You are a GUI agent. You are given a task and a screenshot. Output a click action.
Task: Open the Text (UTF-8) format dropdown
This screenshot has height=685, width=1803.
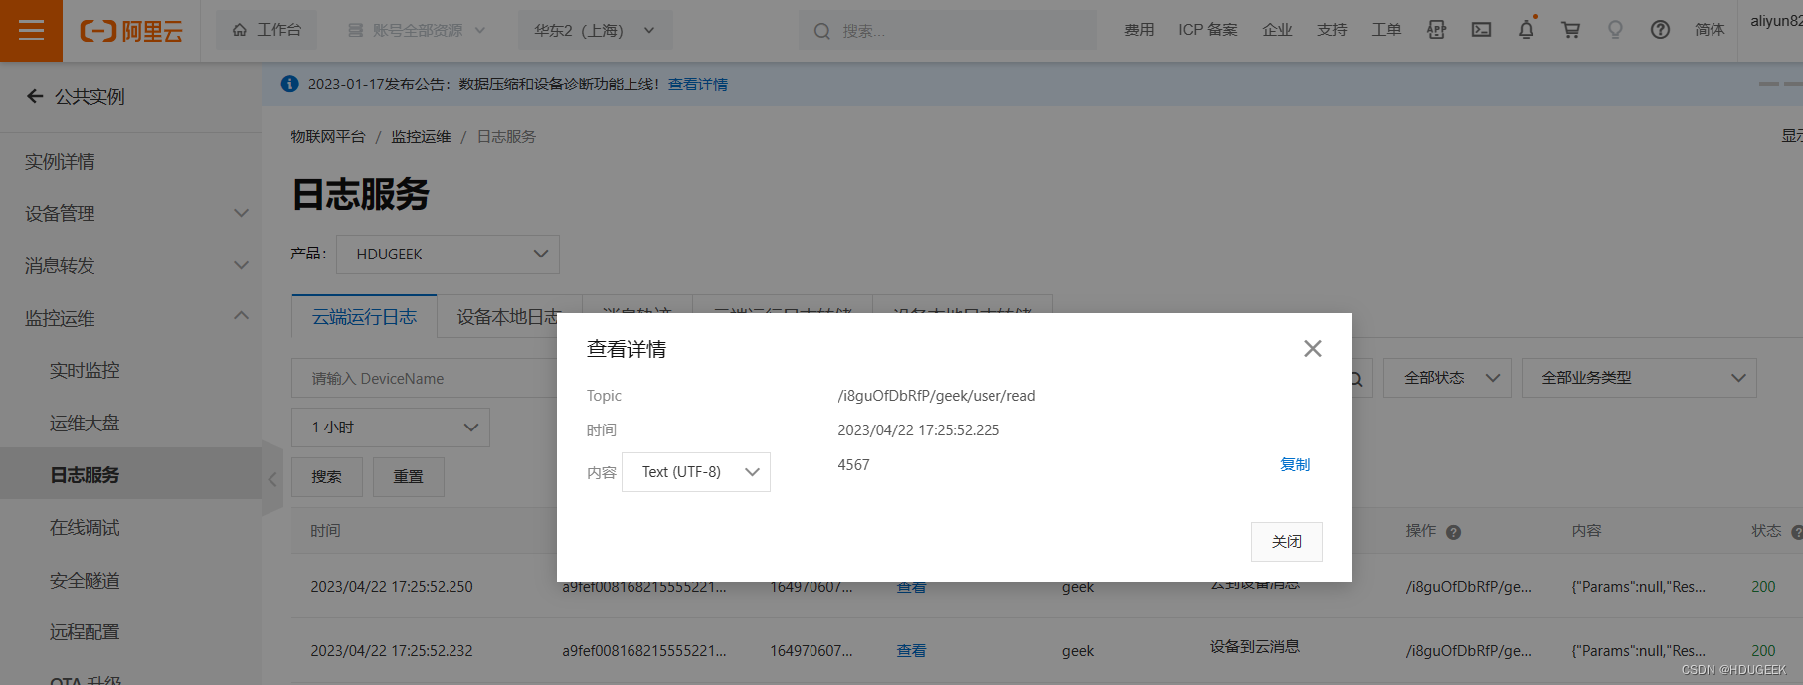(696, 472)
